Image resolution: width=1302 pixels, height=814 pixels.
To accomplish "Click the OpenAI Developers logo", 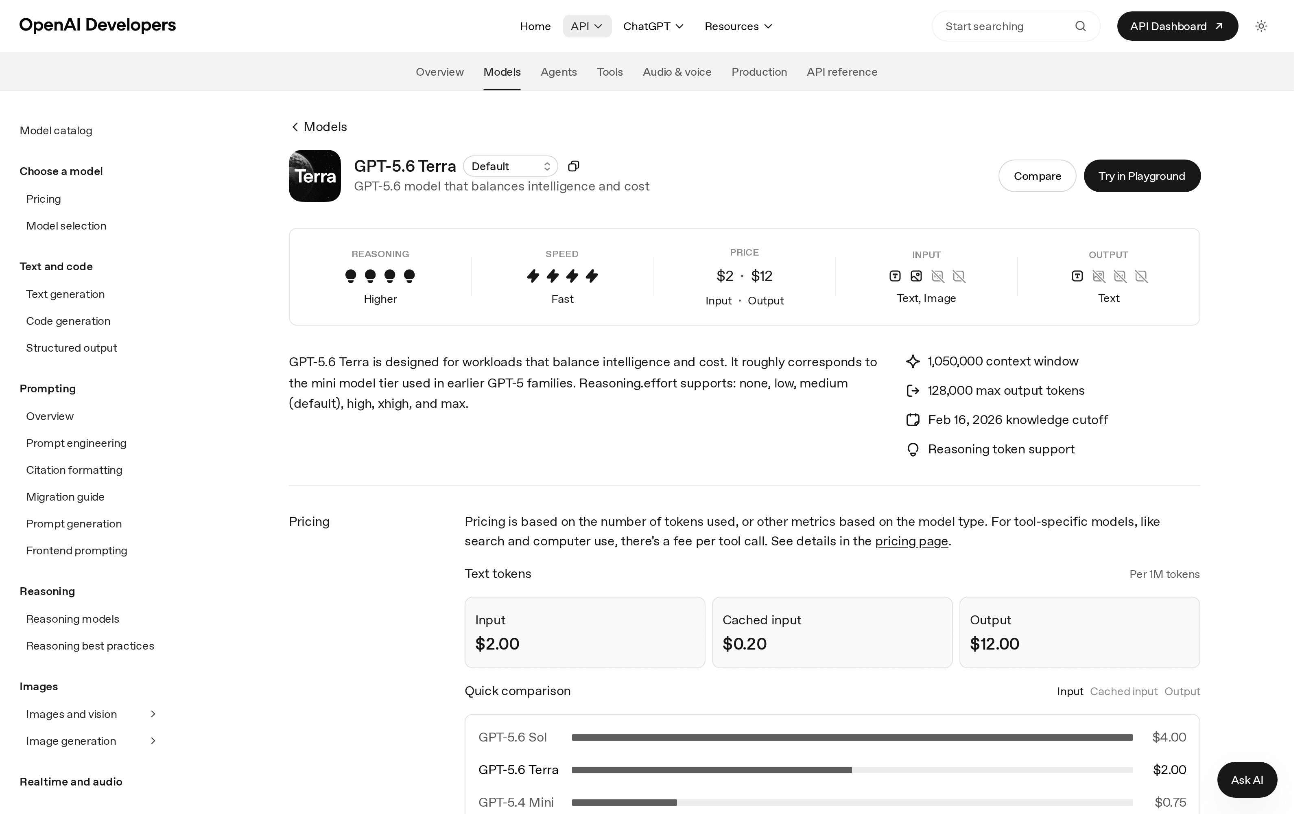I will point(97,25).
